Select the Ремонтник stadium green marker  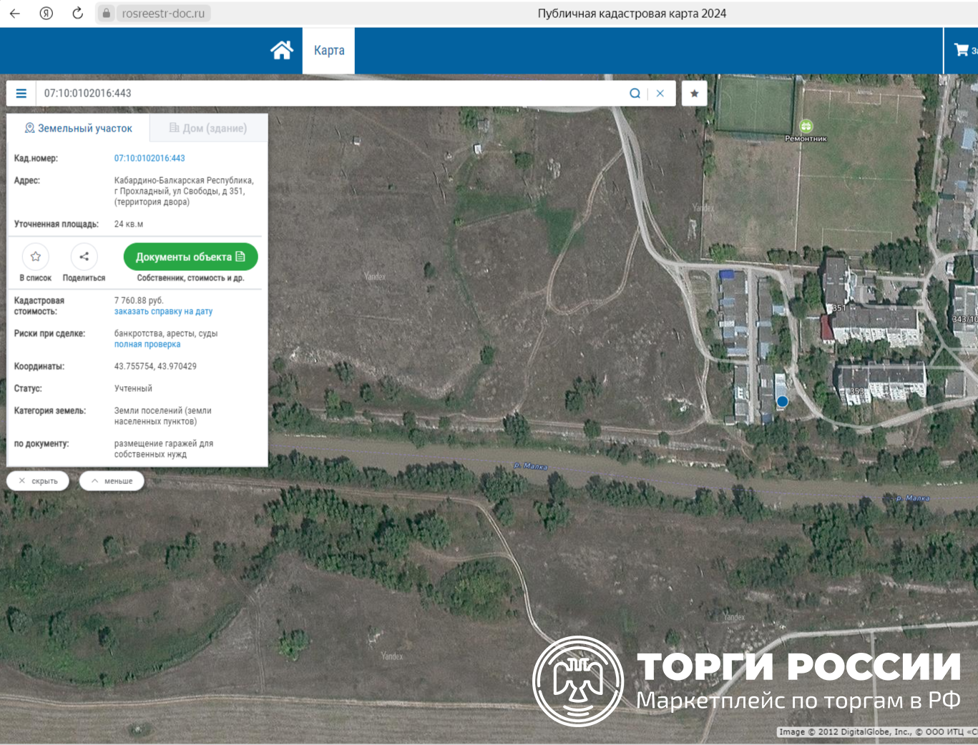click(806, 127)
